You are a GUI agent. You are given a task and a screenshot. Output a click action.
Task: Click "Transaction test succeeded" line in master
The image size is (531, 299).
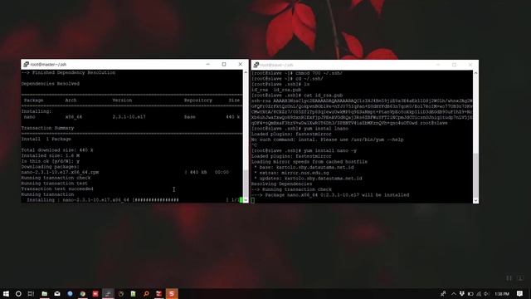click(57, 189)
